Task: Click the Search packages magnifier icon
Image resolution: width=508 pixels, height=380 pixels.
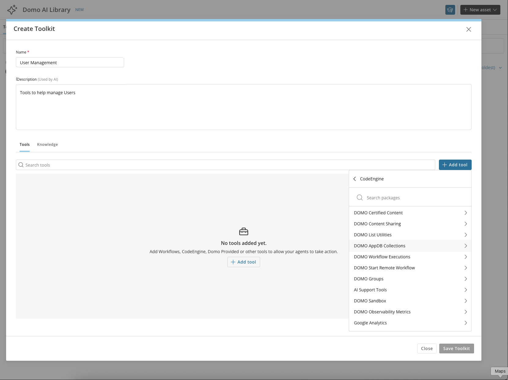Action: (360, 197)
